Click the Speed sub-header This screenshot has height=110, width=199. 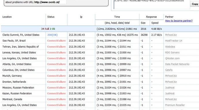pos(155,23)
